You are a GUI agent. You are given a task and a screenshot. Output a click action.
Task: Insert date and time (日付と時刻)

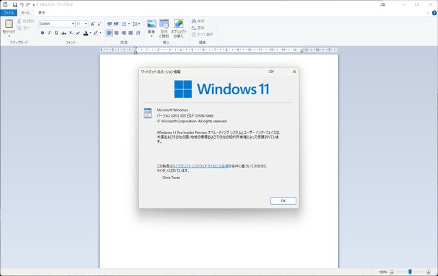pos(164,25)
